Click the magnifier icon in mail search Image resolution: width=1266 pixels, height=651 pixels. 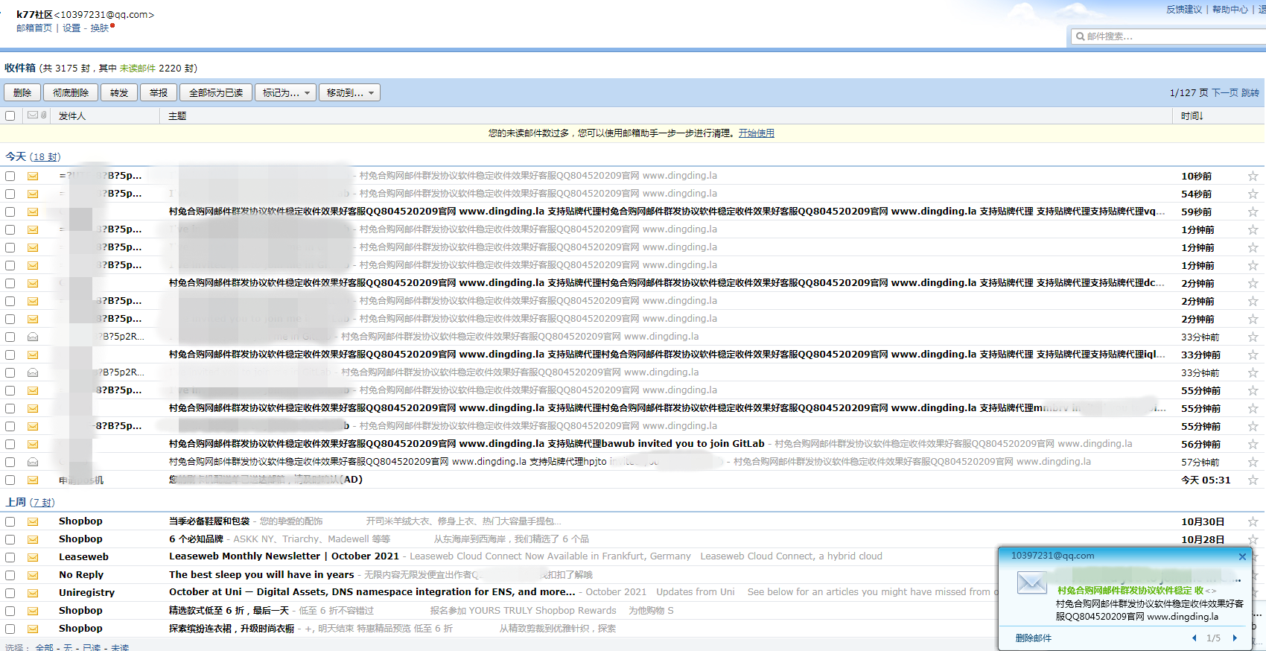1080,36
